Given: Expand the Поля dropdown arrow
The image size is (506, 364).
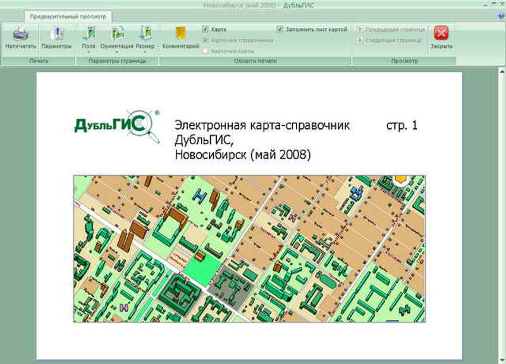Looking at the screenshot, I should pos(89,52).
